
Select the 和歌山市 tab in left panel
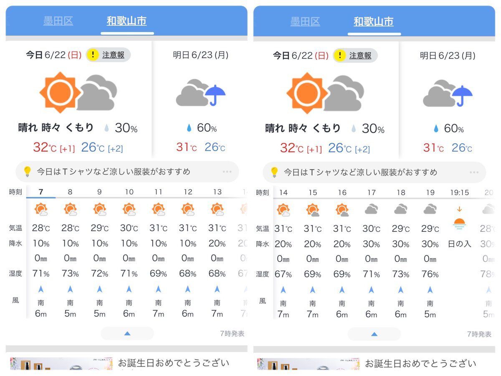tap(127, 21)
